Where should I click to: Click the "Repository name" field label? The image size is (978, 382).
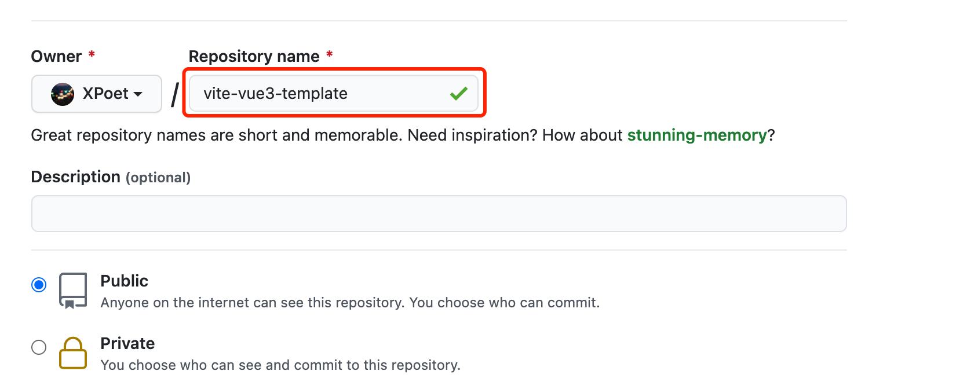point(254,57)
